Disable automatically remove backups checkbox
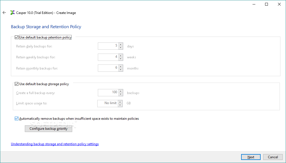Image resolution: width=286 pixels, height=163 pixels. point(17,118)
